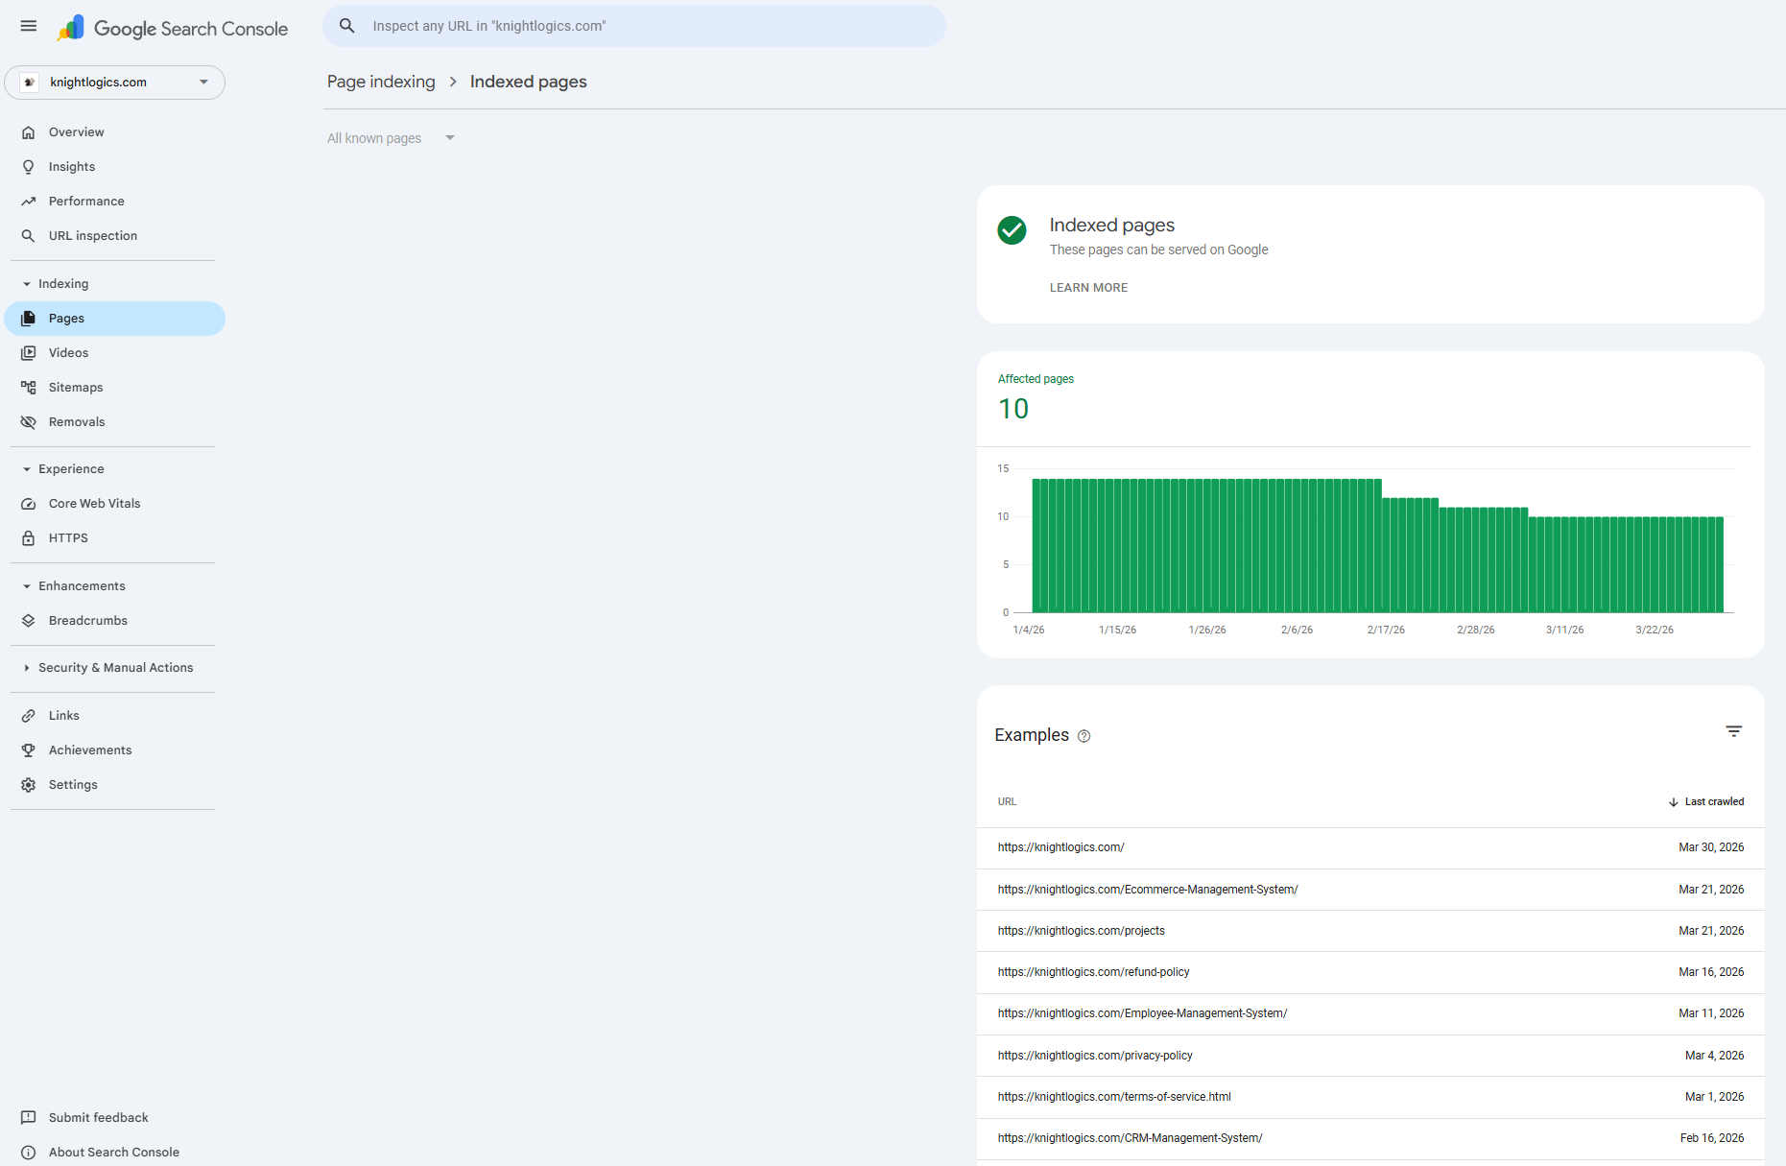Select the Core Web Vitals gauge icon

29,503
